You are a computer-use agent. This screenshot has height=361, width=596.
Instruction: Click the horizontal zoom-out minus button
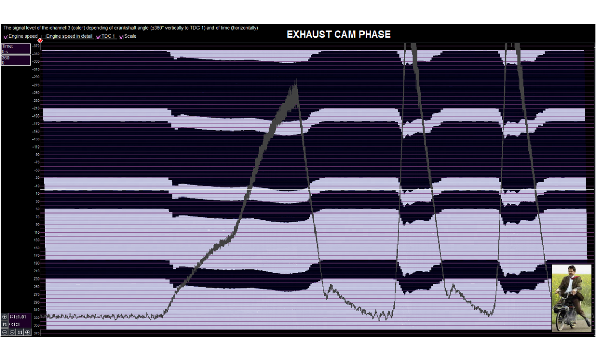(12, 332)
